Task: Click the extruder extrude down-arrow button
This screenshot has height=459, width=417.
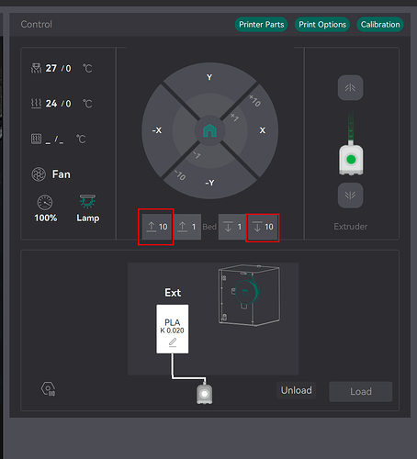Action: 350,196
